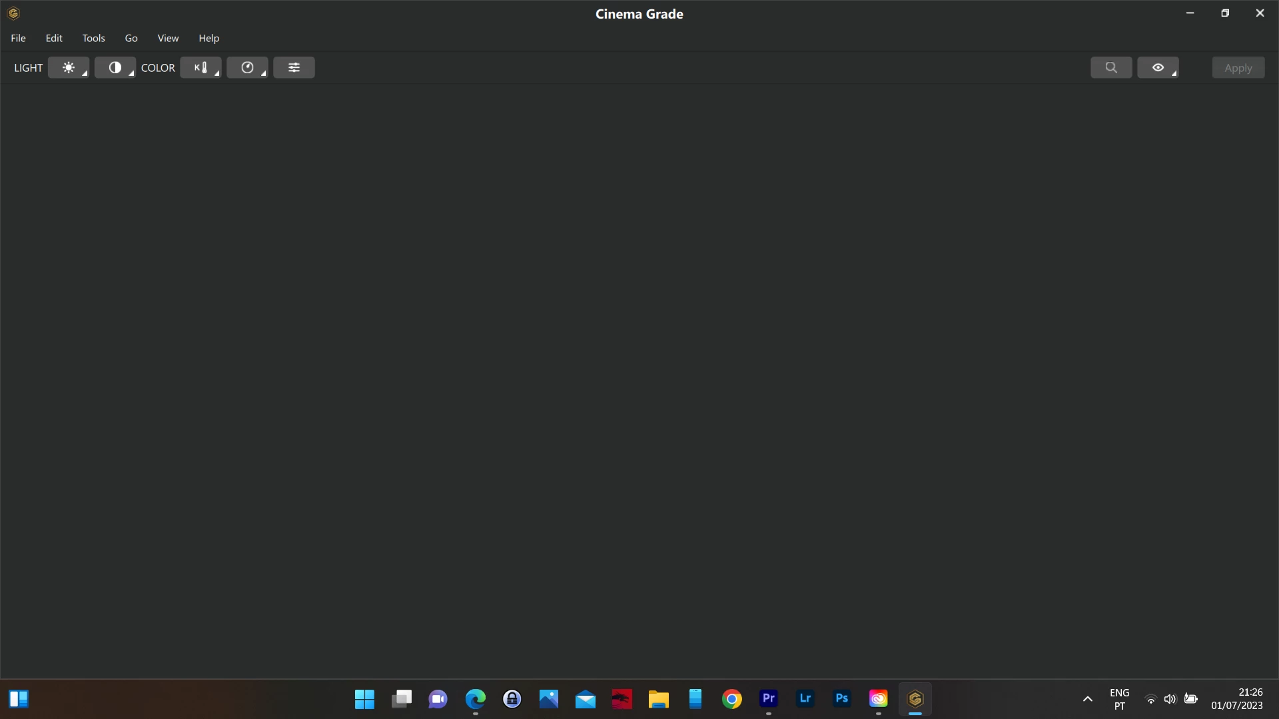Click Cinema Grade logo in title bar
This screenshot has height=719, width=1279.
[x=13, y=13]
